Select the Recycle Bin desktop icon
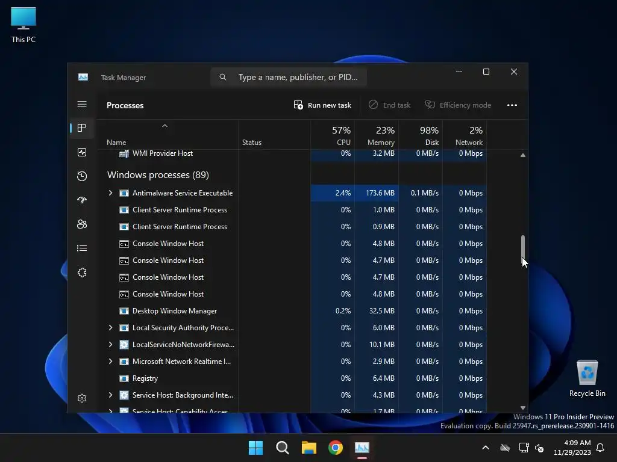The width and height of the screenshot is (617, 462). 587,378
